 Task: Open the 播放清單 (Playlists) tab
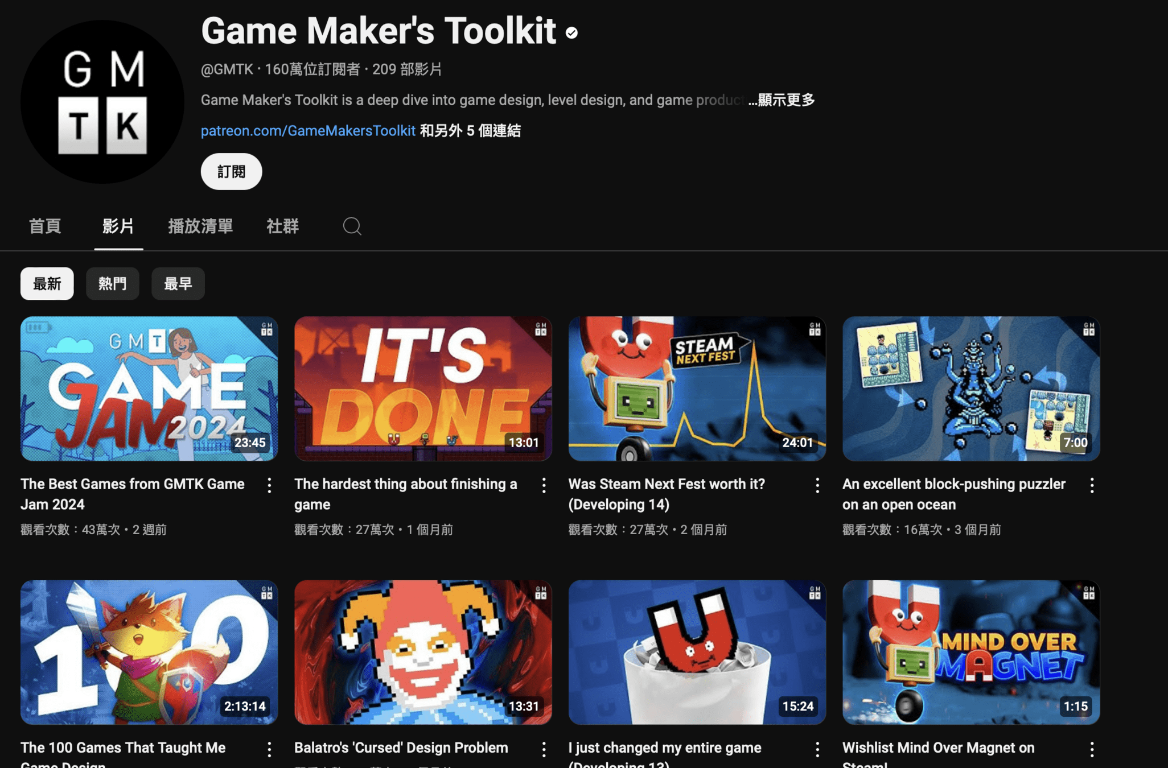pyautogui.click(x=200, y=226)
